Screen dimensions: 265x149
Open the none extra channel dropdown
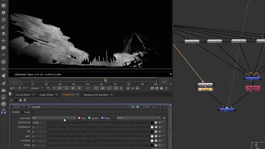pyautogui.click(x=138, y=118)
